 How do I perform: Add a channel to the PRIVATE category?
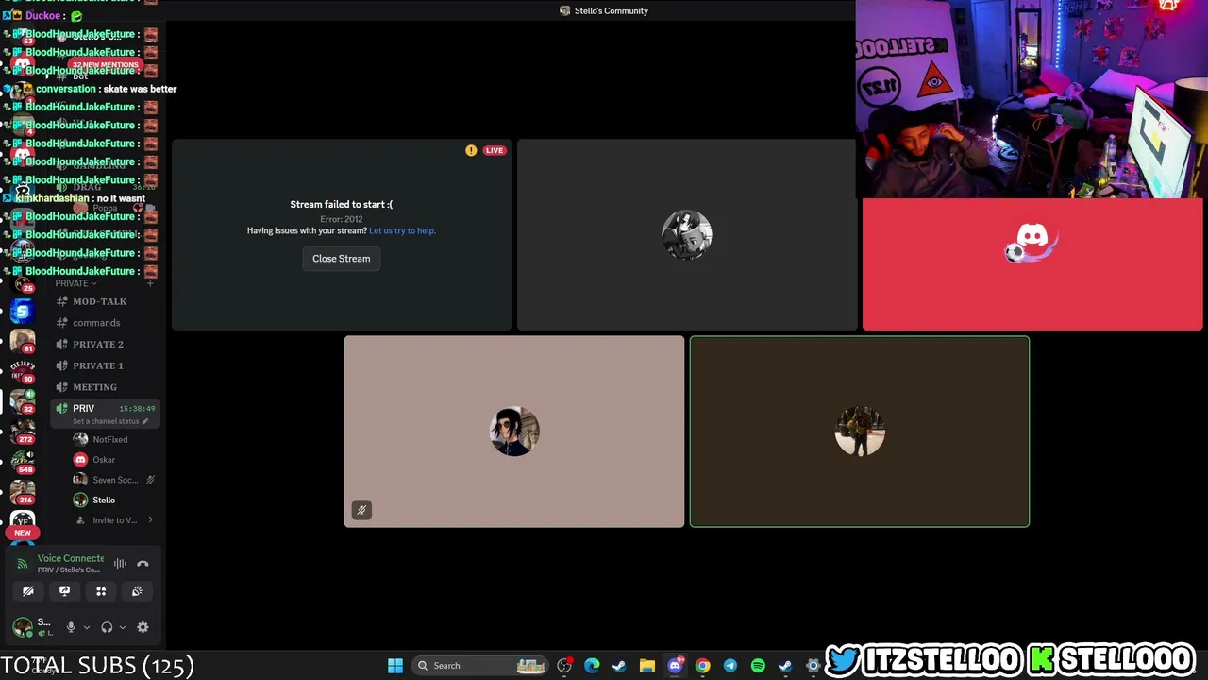click(151, 283)
